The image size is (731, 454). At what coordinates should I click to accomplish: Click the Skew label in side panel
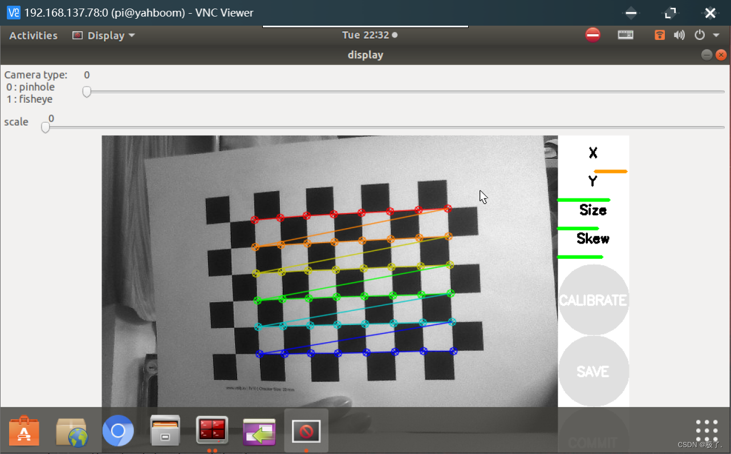tap(593, 238)
